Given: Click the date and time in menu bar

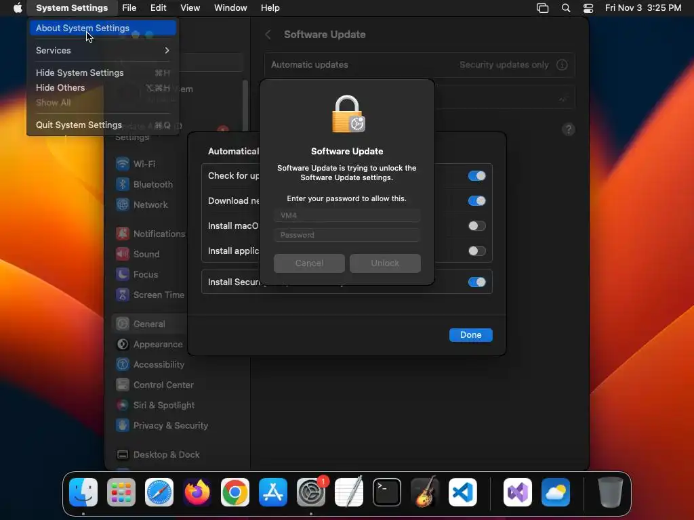Looking at the screenshot, I should 643,7.
